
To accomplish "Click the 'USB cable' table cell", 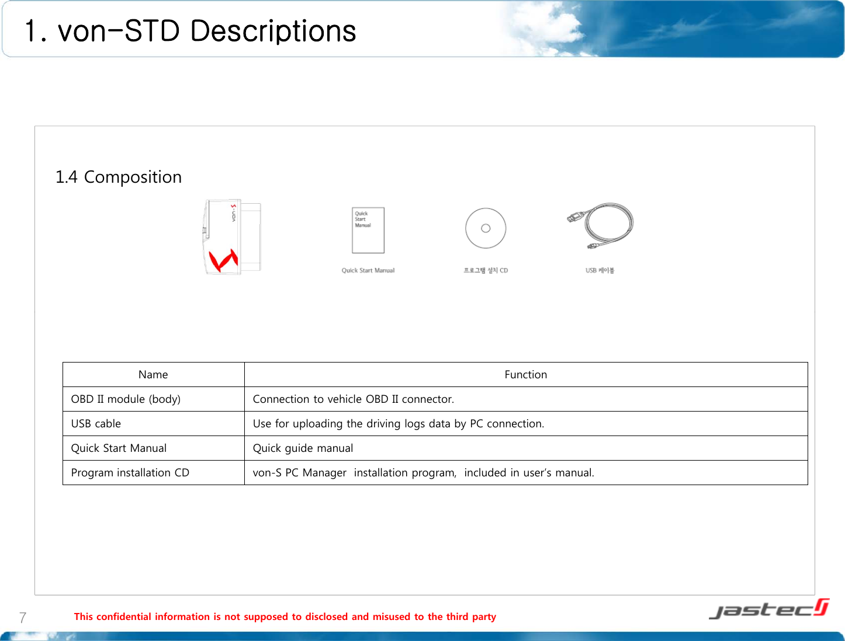I will (154, 424).
